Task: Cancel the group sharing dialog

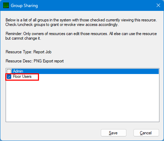Action: click(146, 133)
